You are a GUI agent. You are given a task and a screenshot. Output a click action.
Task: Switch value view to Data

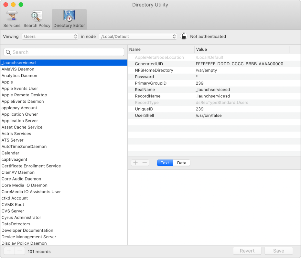pos(182,163)
